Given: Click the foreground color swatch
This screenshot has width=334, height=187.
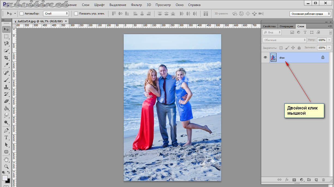Looking at the screenshot, I should (5, 178).
